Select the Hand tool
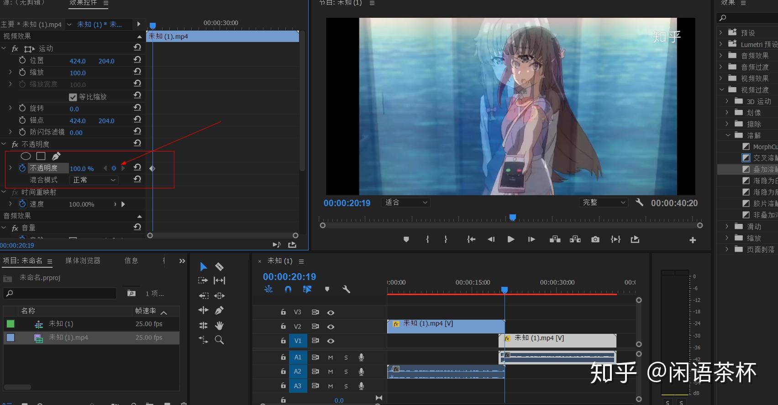This screenshot has height=405, width=778. [219, 325]
